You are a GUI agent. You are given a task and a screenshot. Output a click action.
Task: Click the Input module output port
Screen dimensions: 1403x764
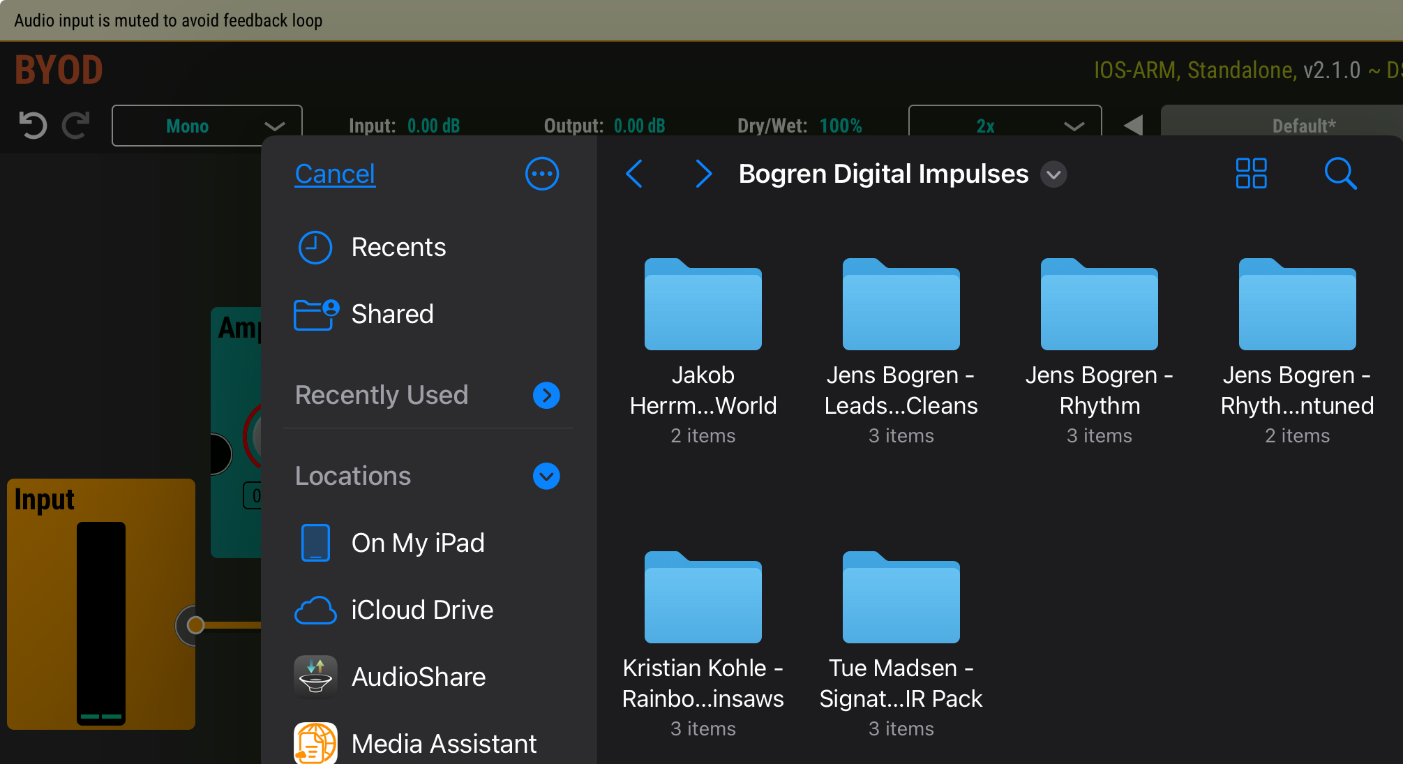pos(195,625)
